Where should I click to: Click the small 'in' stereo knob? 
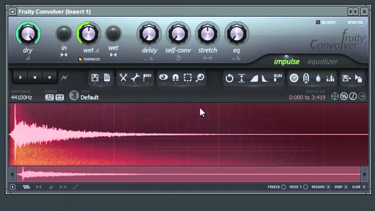(x=64, y=34)
